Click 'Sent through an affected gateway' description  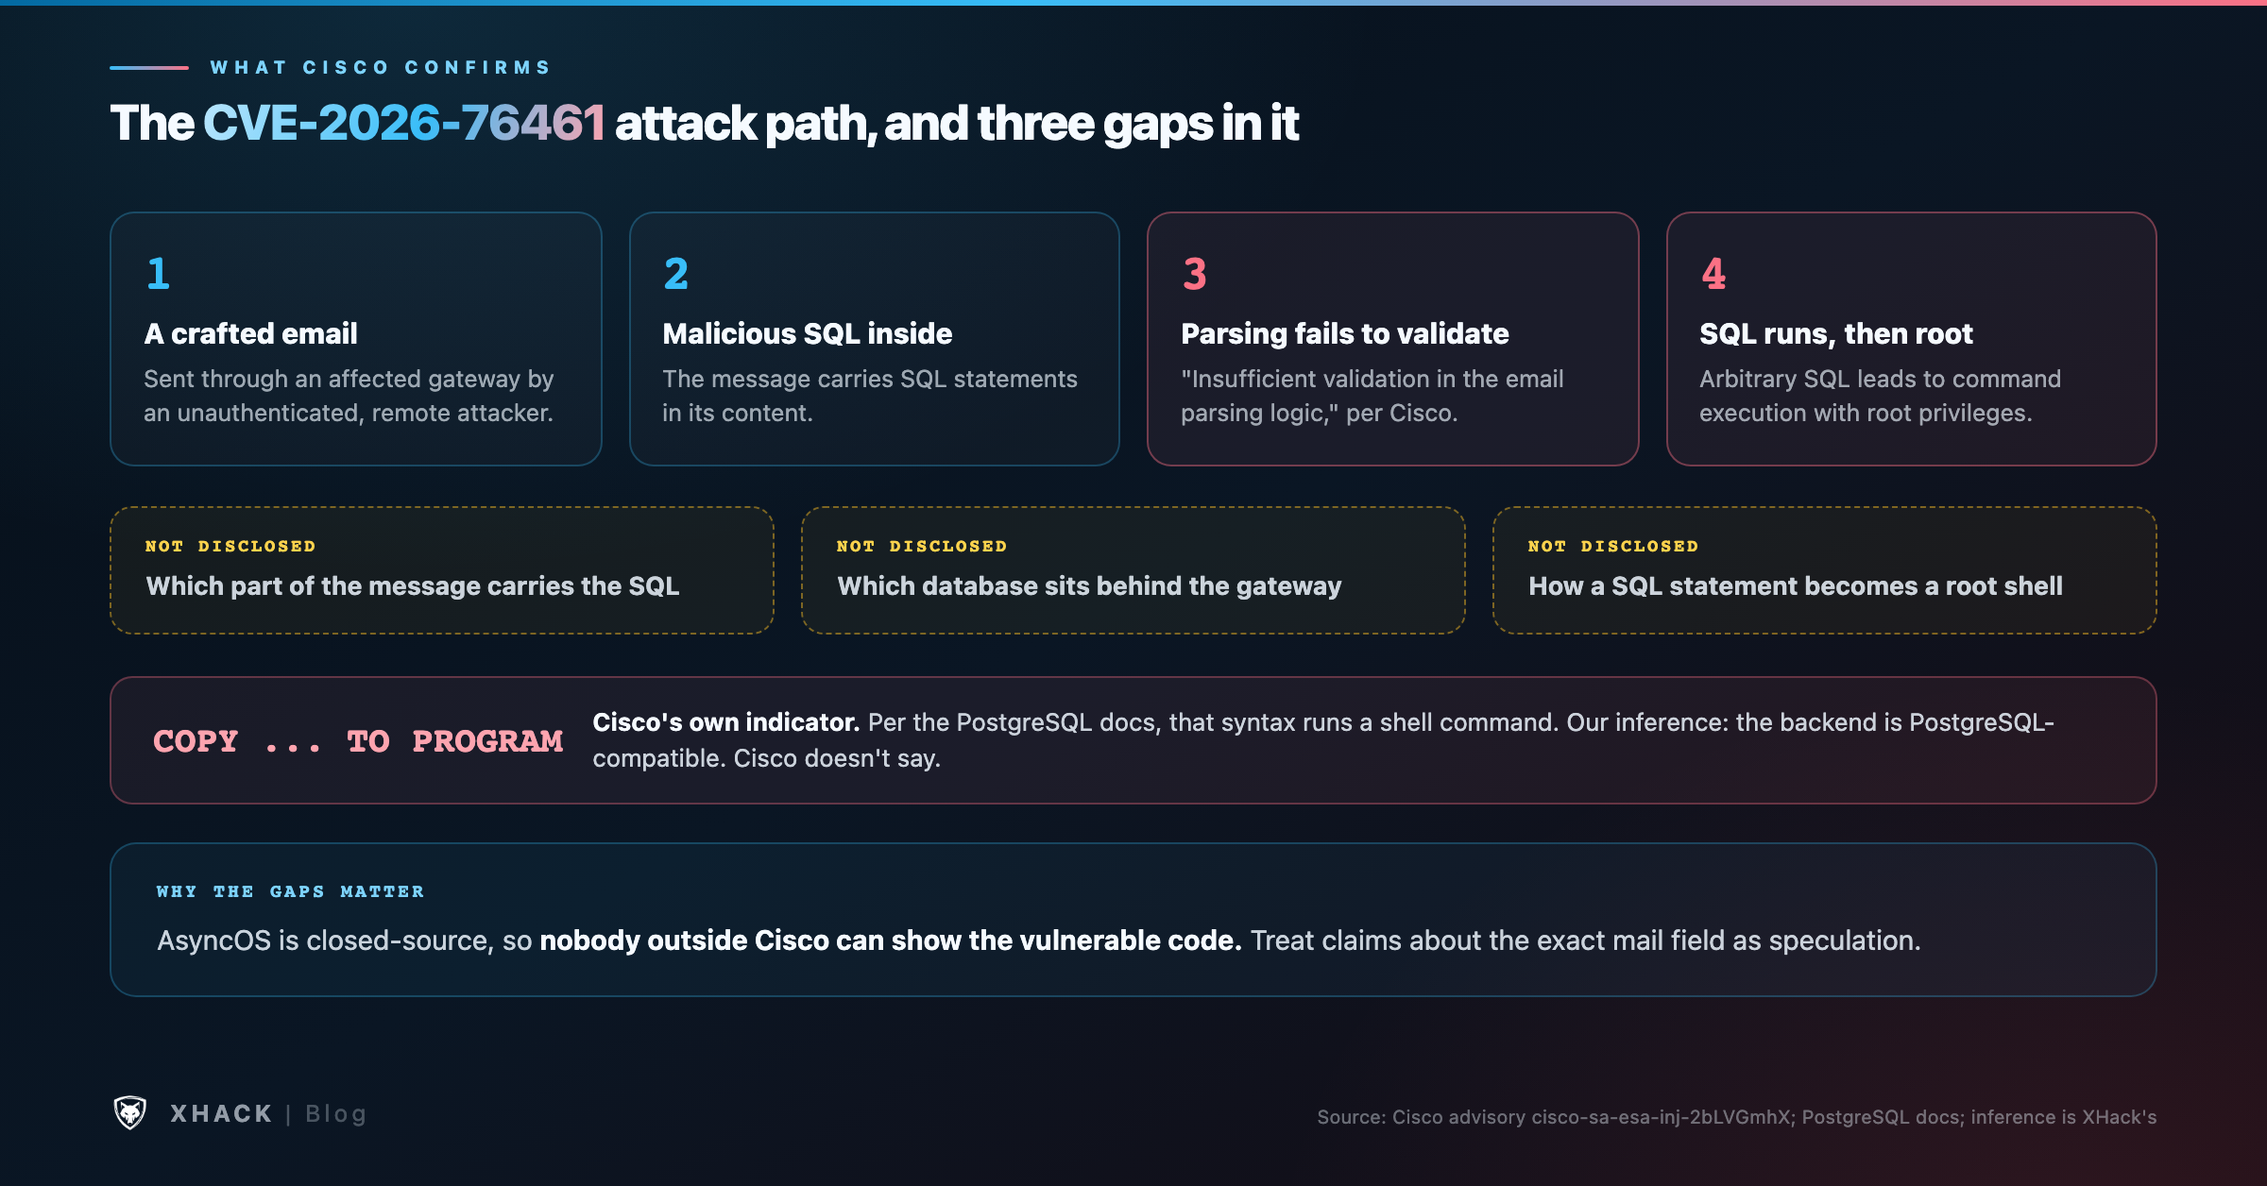(349, 396)
